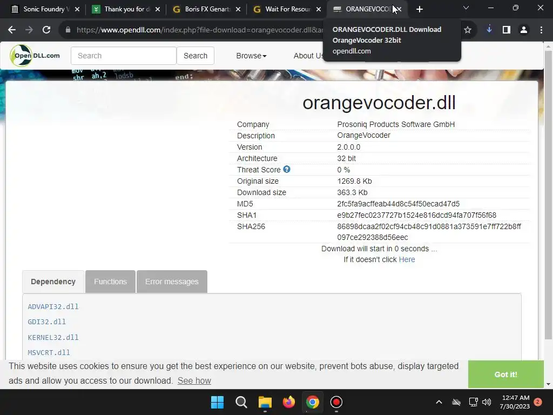Open a new tab with the plus button
Viewport: 553px width, 415px height.
click(x=419, y=9)
